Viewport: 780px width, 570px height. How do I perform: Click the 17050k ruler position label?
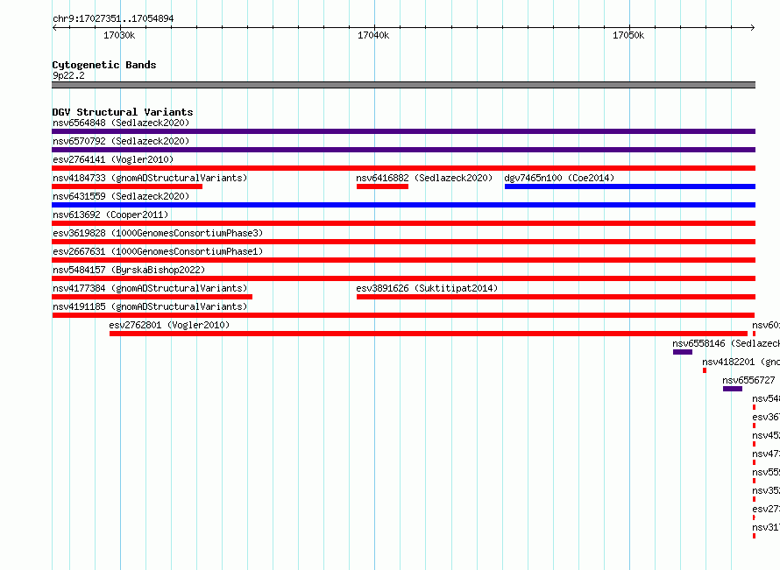pos(628,35)
